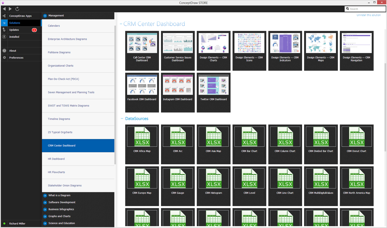Click the CRM Bar Chart XLSX icon

249,136
